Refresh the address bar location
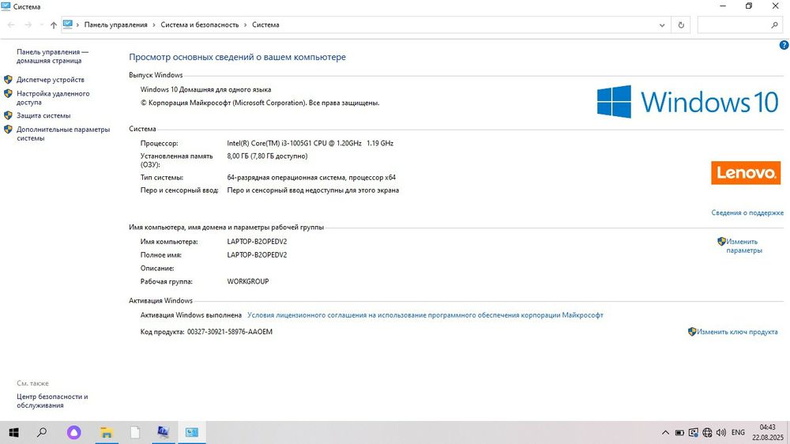This screenshot has width=790, height=444. tap(681, 24)
